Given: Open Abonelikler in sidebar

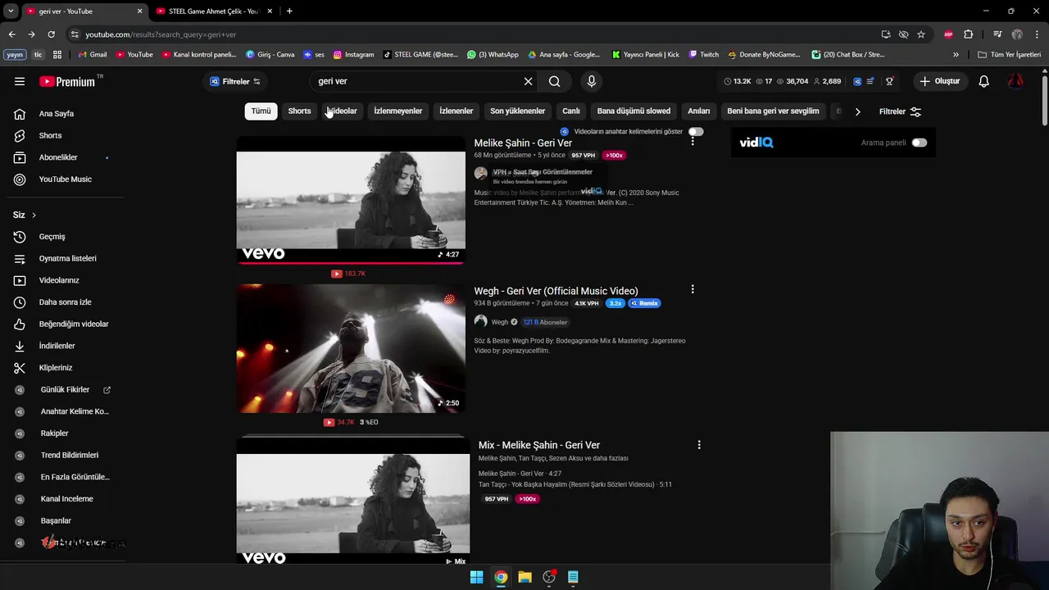Looking at the screenshot, I should point(58,157).
